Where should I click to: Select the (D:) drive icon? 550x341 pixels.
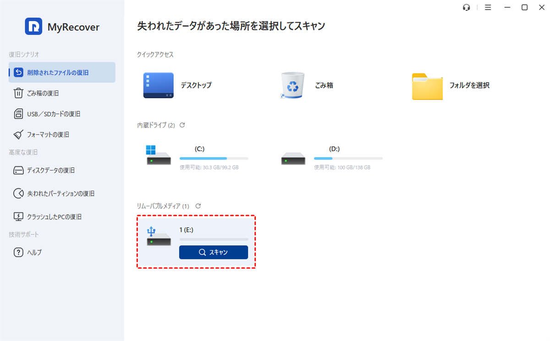tap(293, 159)
